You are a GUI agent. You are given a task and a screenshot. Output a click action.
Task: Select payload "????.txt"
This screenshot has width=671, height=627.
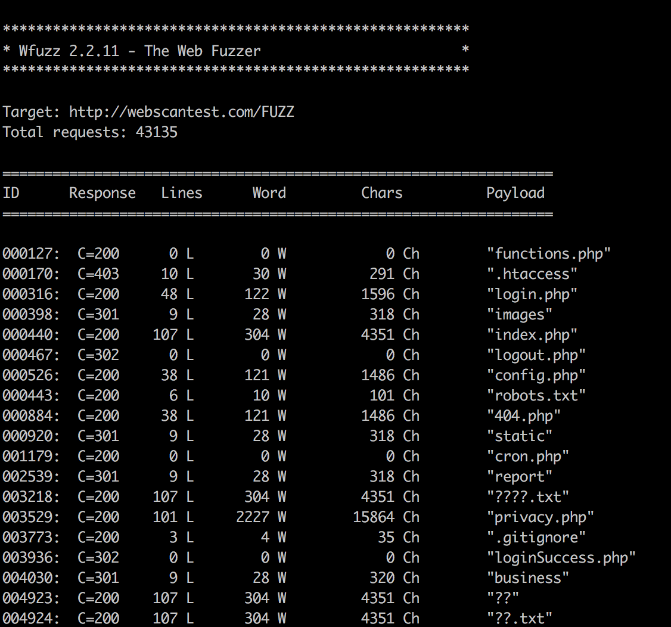527,497
